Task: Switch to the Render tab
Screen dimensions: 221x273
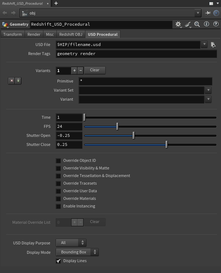Action: pos(34,34)
